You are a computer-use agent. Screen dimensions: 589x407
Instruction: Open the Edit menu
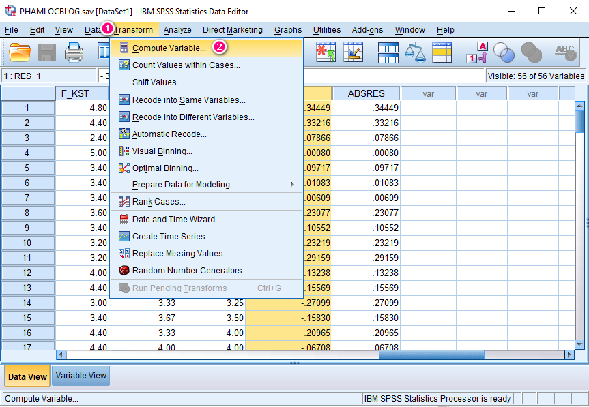[37, 29]
